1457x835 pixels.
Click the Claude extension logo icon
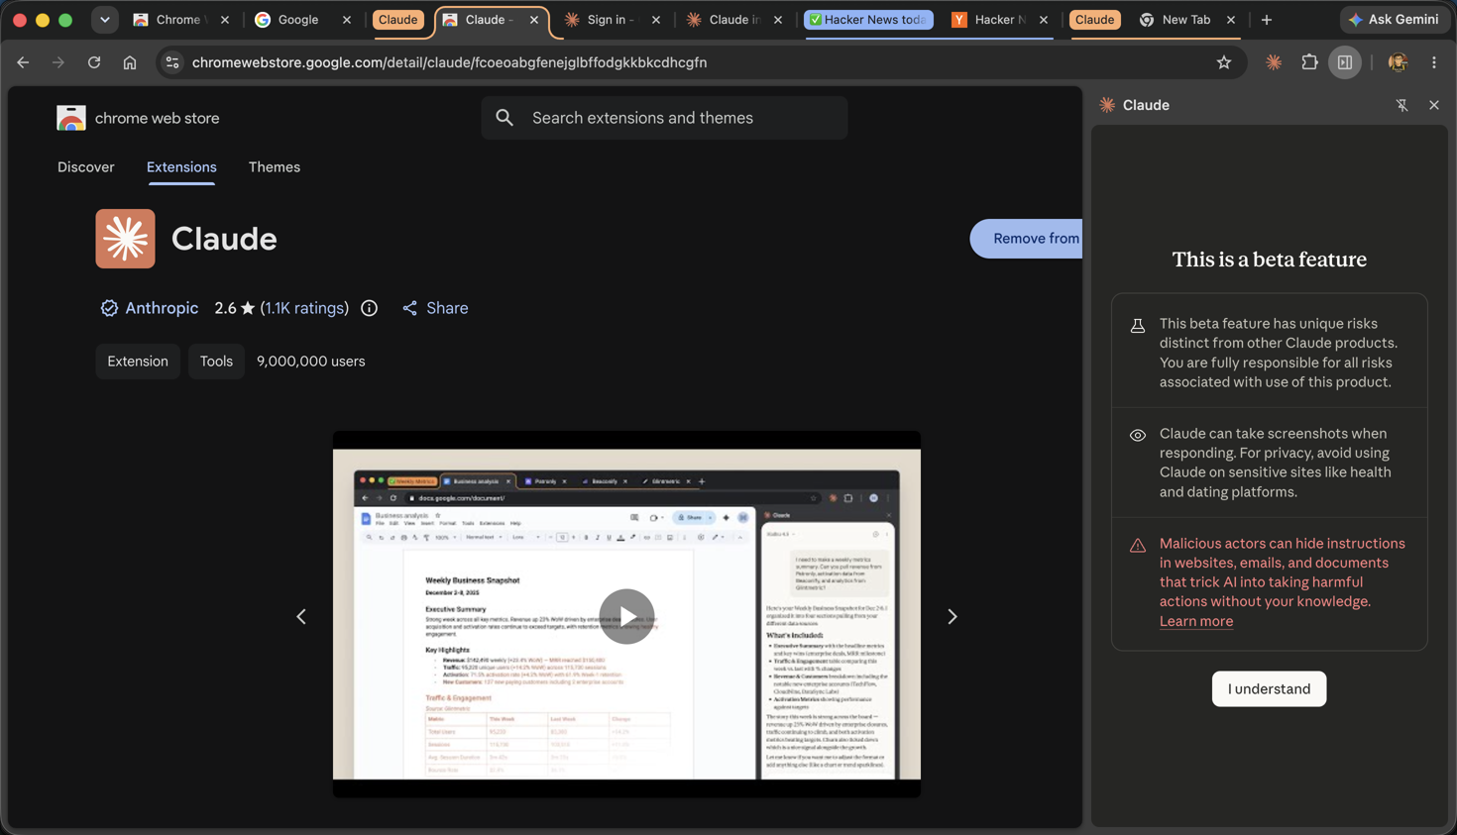[x=126, y=239]
